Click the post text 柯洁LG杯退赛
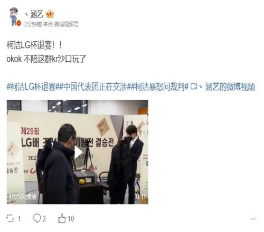 click(x=30, y=45)
